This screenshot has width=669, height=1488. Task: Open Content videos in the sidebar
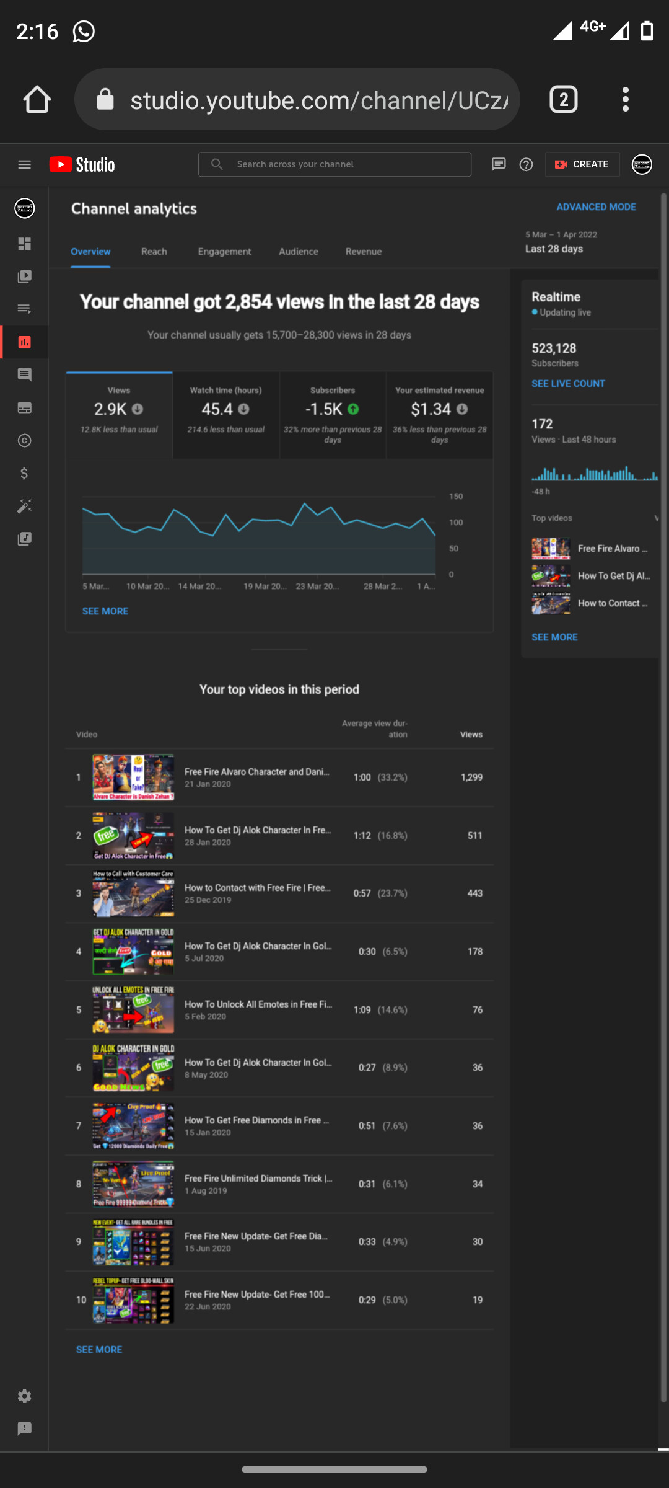24,277
